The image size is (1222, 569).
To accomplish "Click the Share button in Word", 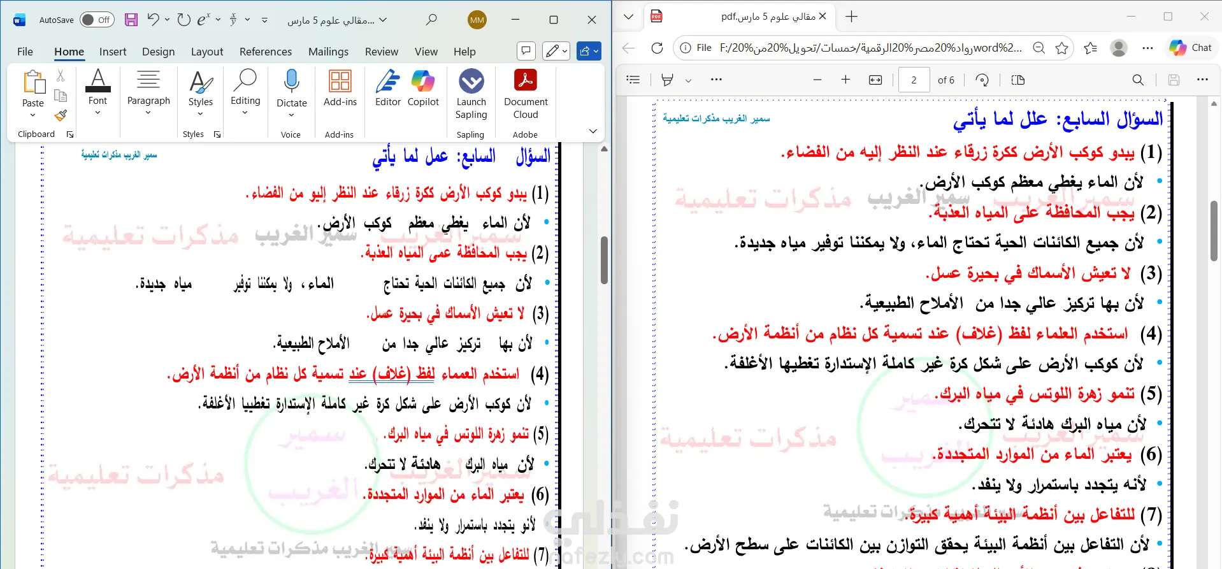I will coord(589,50).
